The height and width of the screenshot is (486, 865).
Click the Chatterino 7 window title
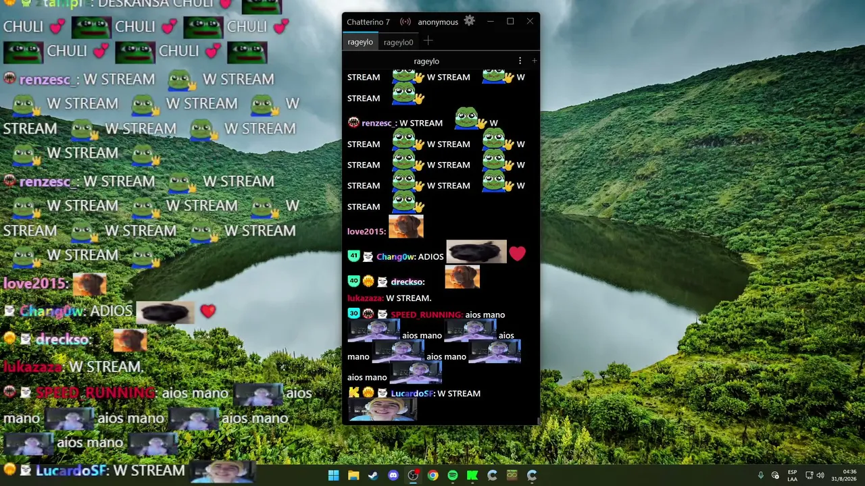tap(368, 22)
